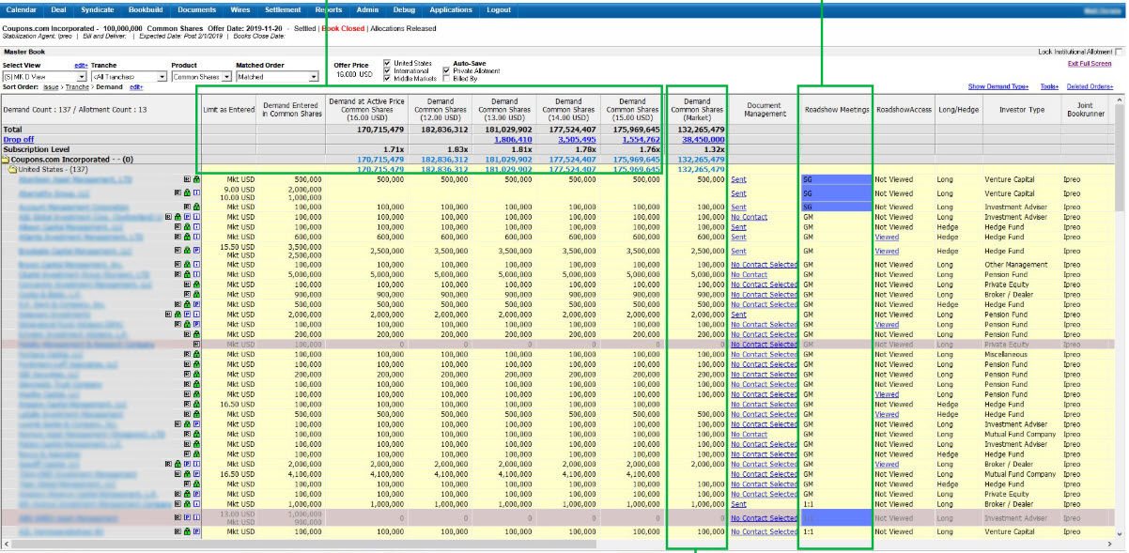Screen dimensions: 1129x553
Task: Click the Logout menu item
Action: [x=499, y=9]
